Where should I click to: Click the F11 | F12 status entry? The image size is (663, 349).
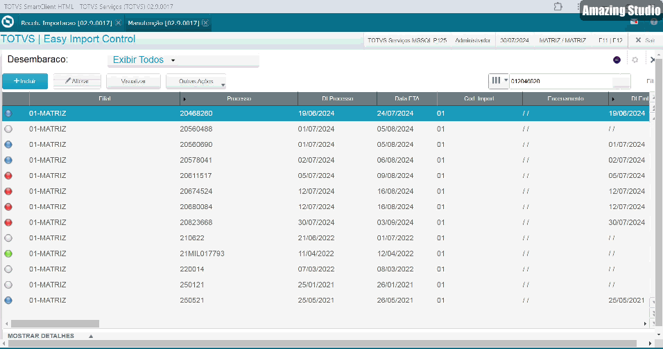pos(610,41)
